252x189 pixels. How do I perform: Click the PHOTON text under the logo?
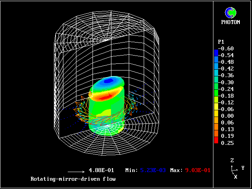230,22
